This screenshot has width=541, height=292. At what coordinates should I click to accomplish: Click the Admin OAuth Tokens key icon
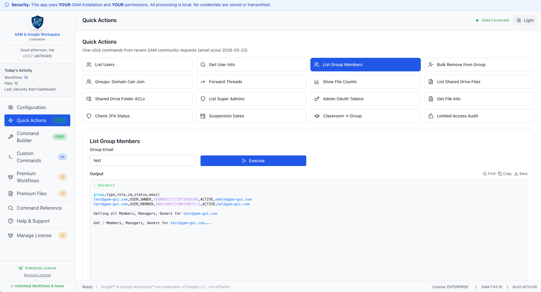(x=317, y=99)
